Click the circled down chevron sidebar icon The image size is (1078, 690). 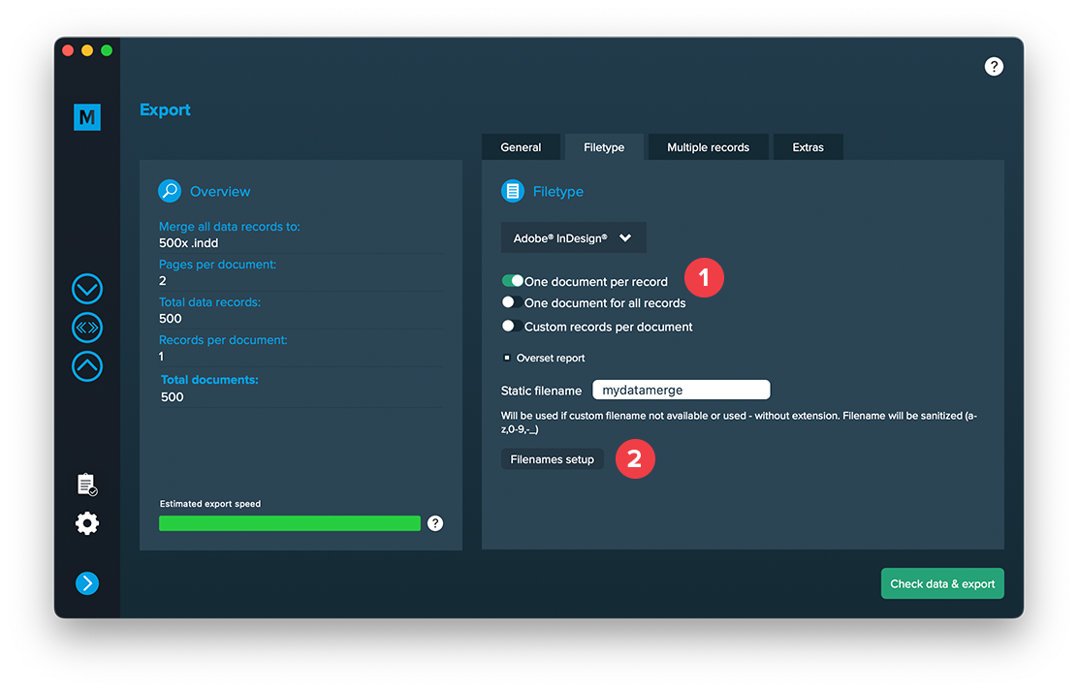click(87, 289)
